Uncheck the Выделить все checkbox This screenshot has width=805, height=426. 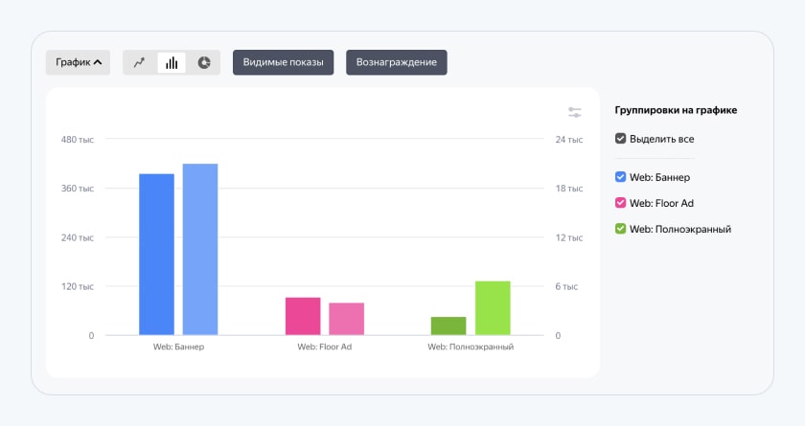[621, 139]
